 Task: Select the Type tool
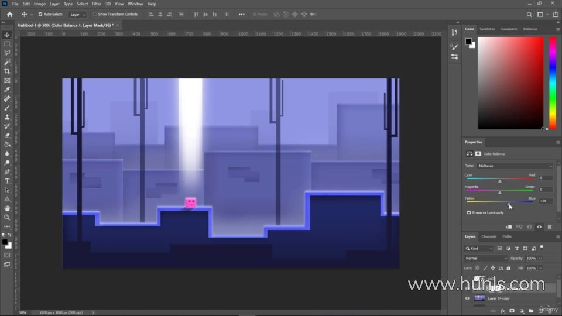(7, 181)
